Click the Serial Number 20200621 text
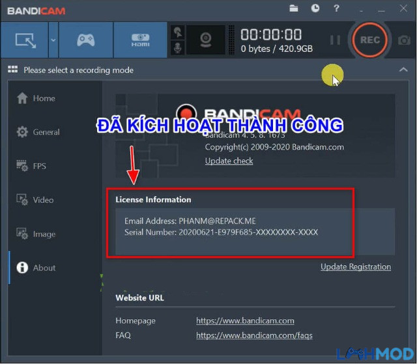Screen dimensions: 417x364 point(222,233)
